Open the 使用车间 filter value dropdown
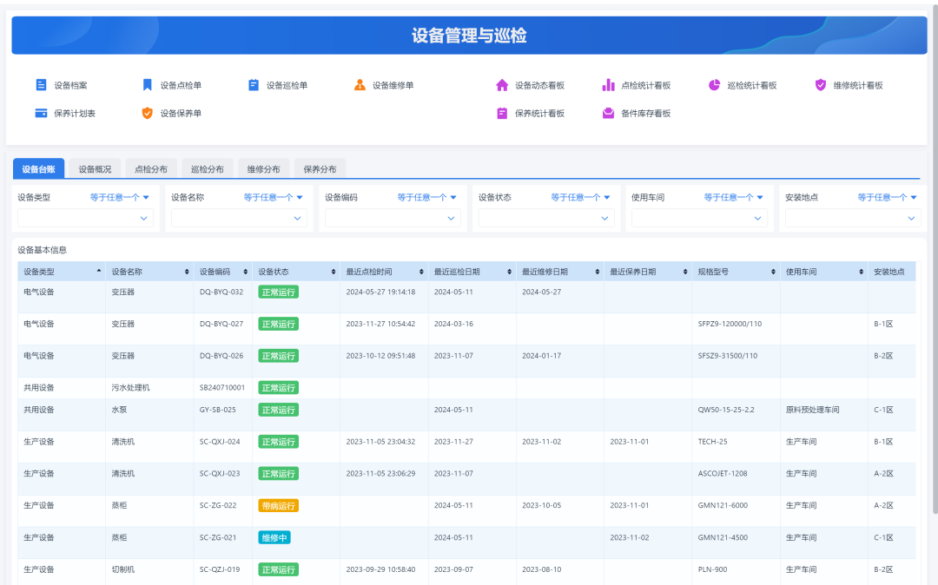The width and height of the screenshot is (938, 585). [699, 218]
